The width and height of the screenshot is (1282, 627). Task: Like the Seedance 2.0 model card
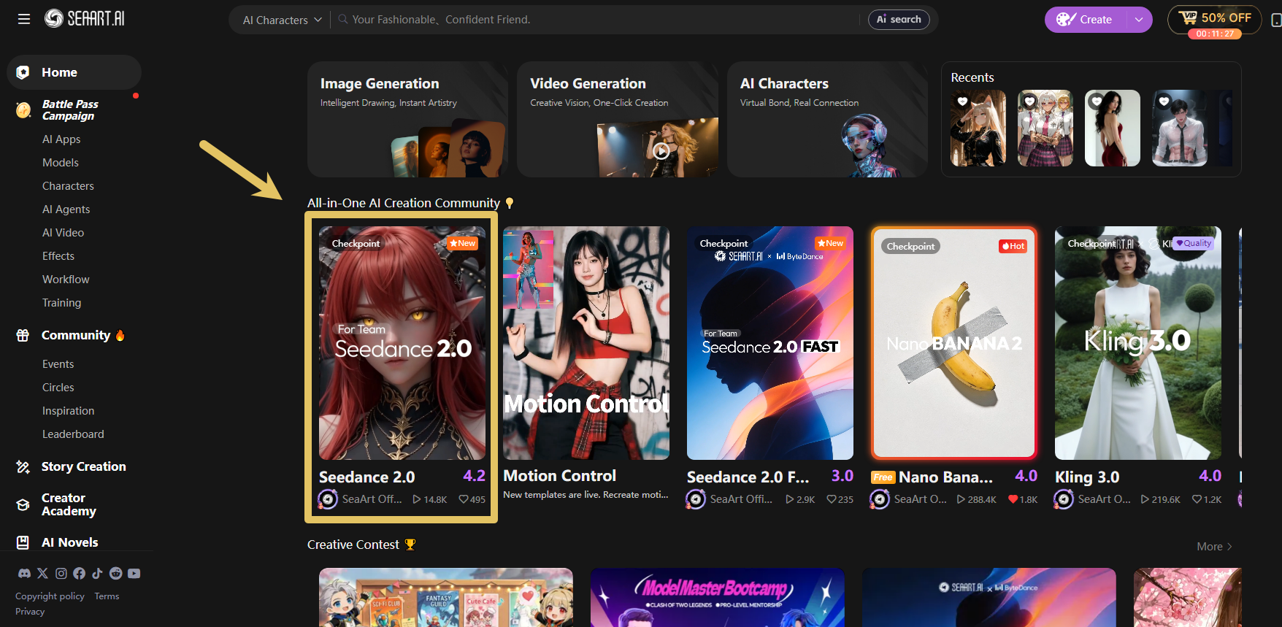(464, 499)
